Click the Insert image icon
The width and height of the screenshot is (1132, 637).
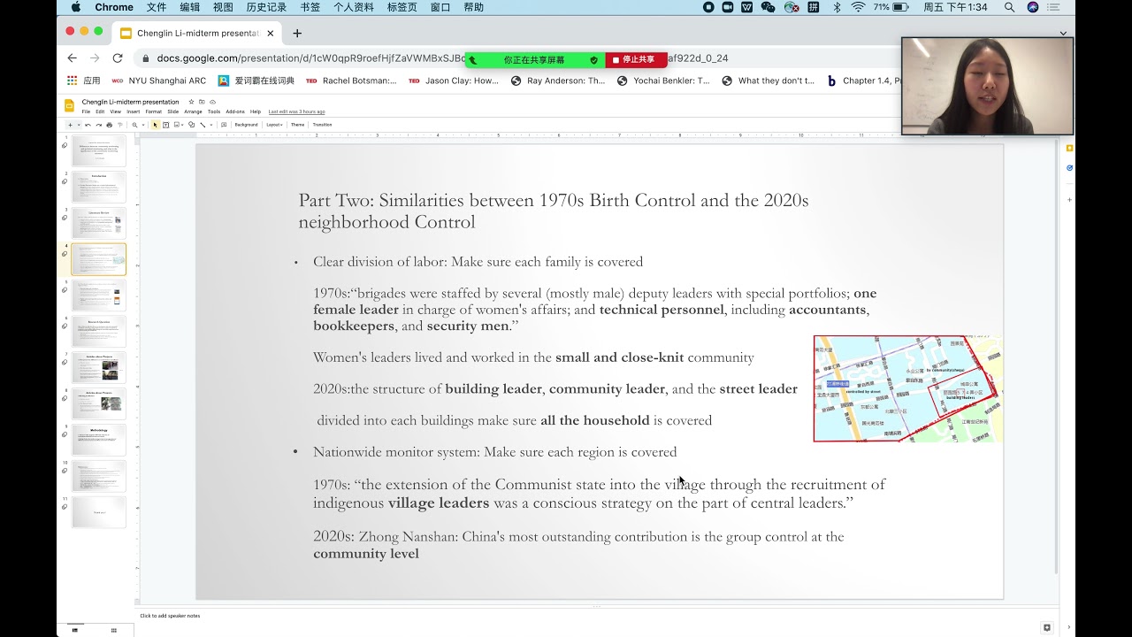click(177, 125)
